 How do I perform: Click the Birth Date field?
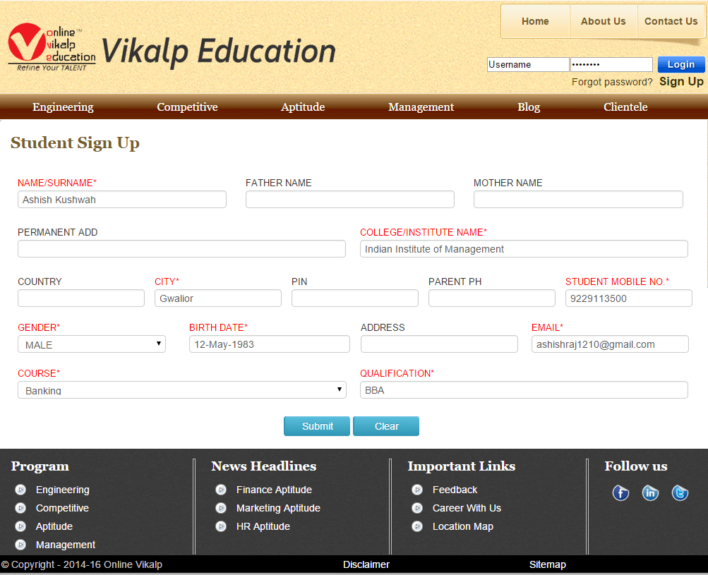coord(270,344)
